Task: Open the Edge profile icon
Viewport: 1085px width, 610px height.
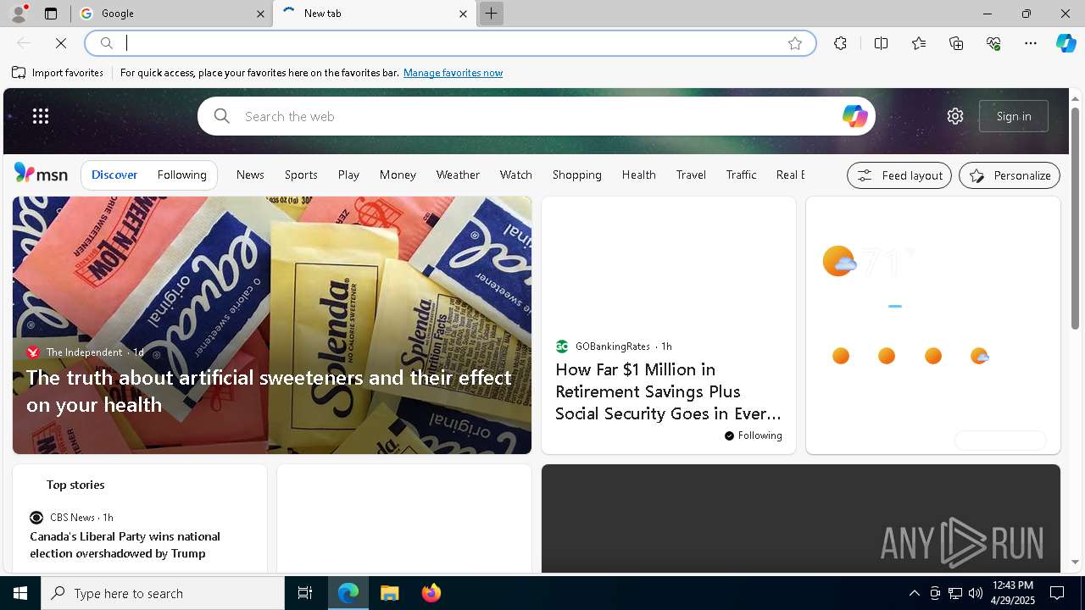Action: (x=19, y=14)
